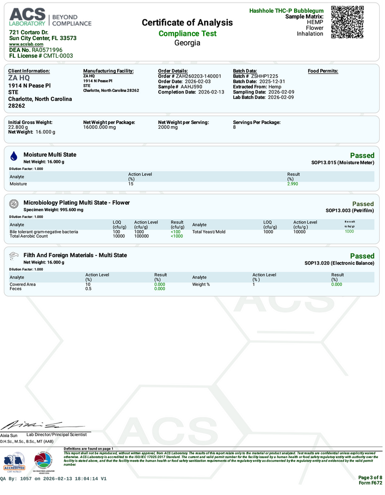
Task: Select the Batch Data heading
Action: click(245, 71)
